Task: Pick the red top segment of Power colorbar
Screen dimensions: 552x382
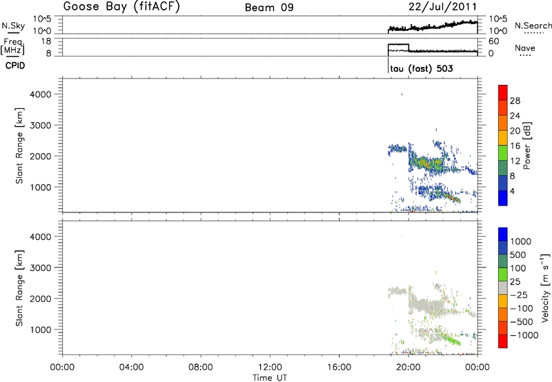Action: click(503, 92)
